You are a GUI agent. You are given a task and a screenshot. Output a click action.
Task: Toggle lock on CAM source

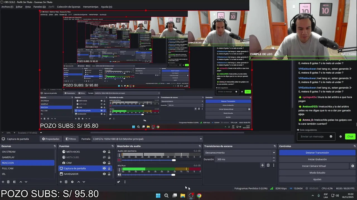109,163
